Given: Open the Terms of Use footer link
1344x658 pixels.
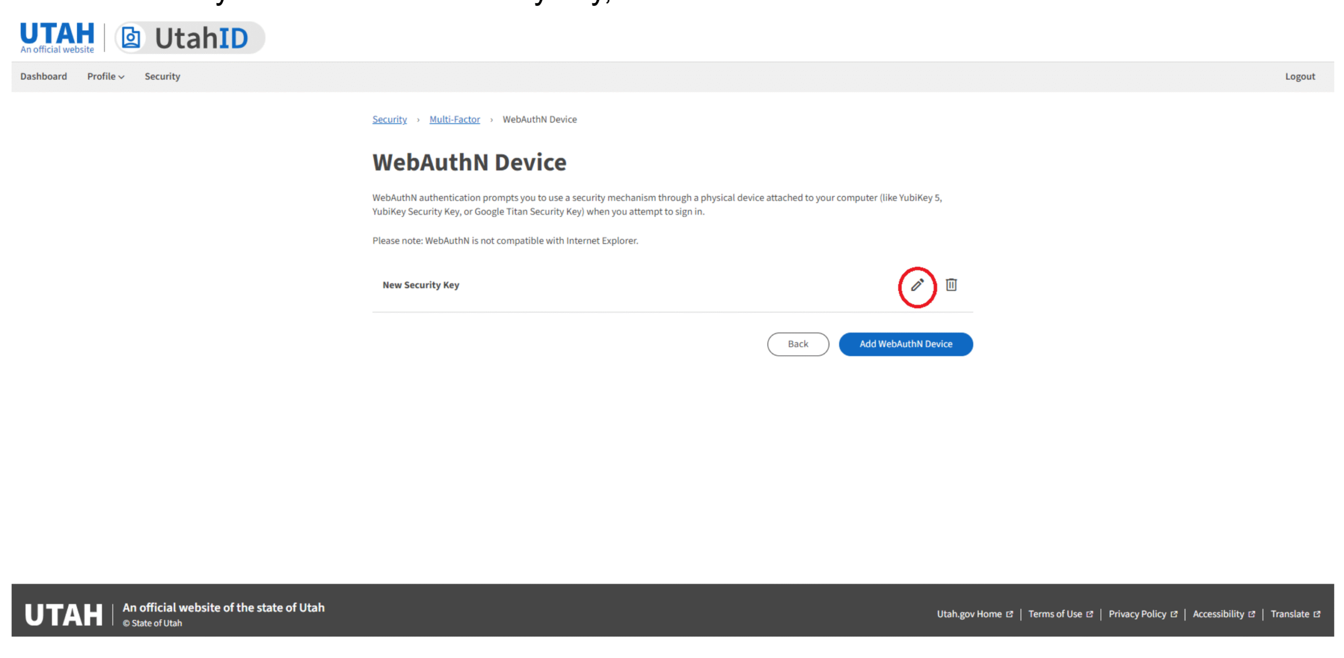Looking at the screenshot, I should pos(1055,614).
